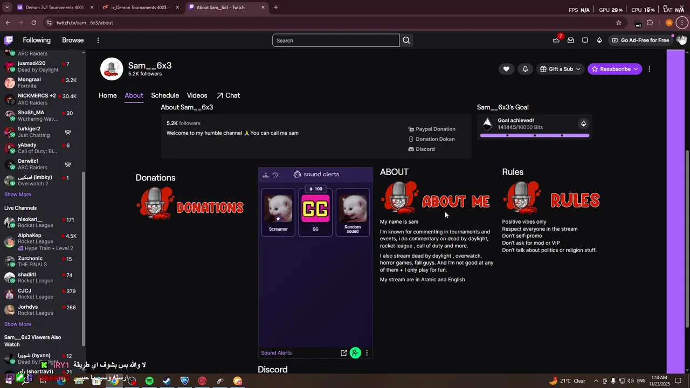
Task: Open AlphaKep live channel in sidebar
Action: [42, 241]
